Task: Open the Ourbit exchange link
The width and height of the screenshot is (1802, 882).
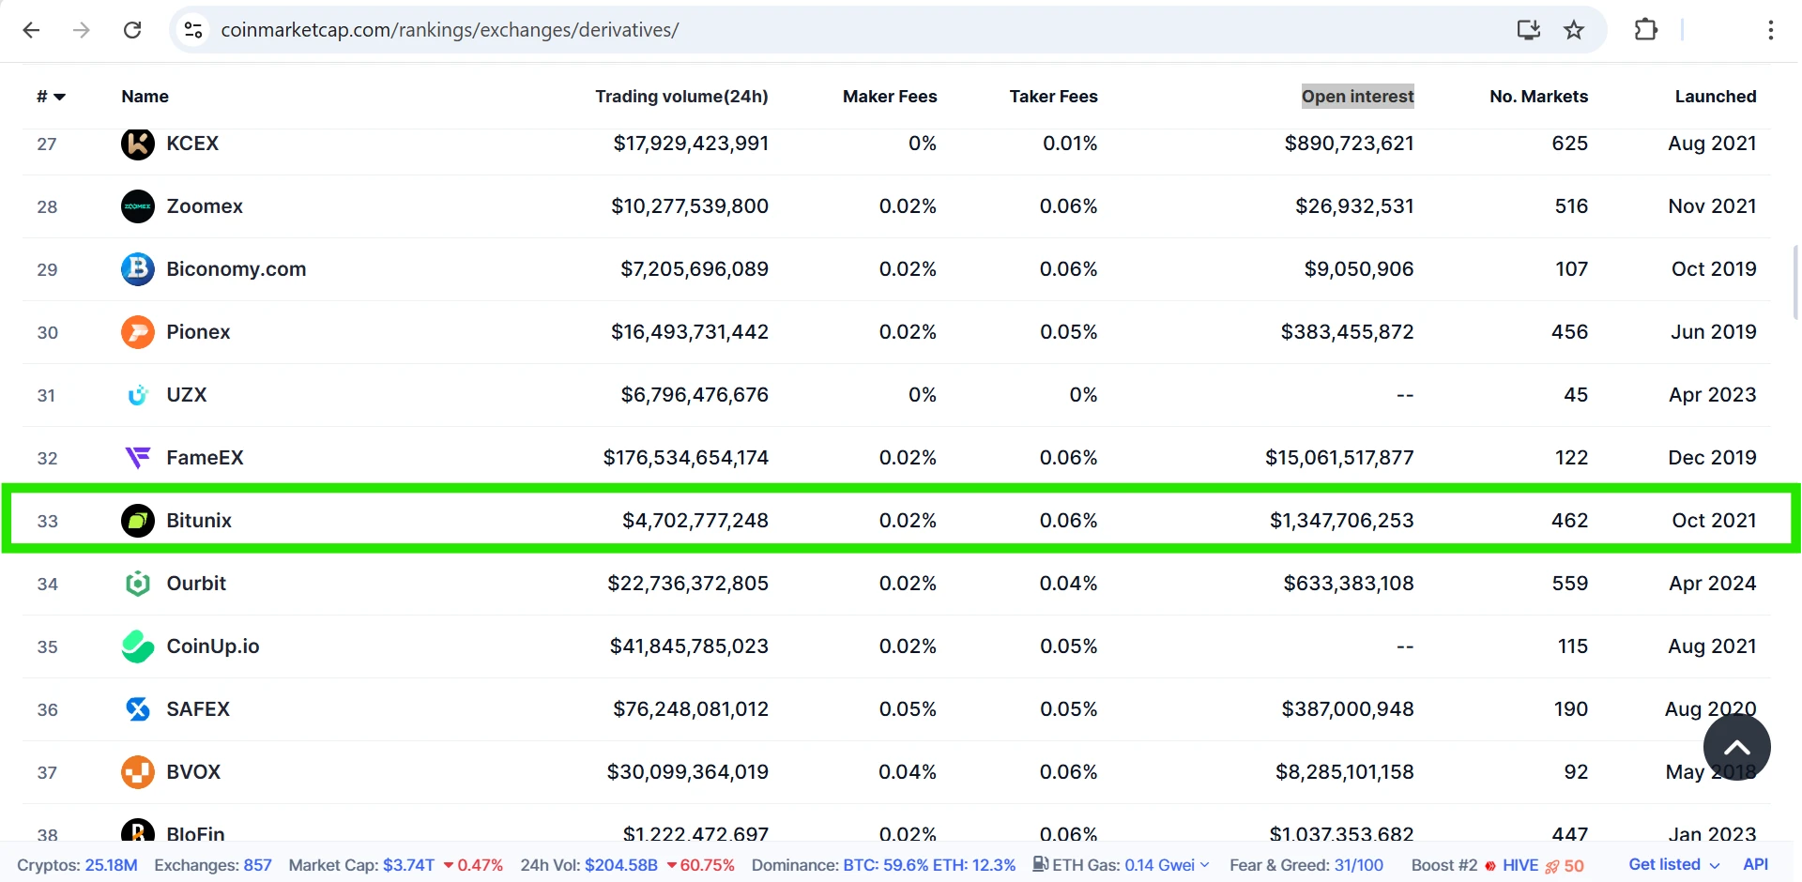Action: [x=196, y=584]
